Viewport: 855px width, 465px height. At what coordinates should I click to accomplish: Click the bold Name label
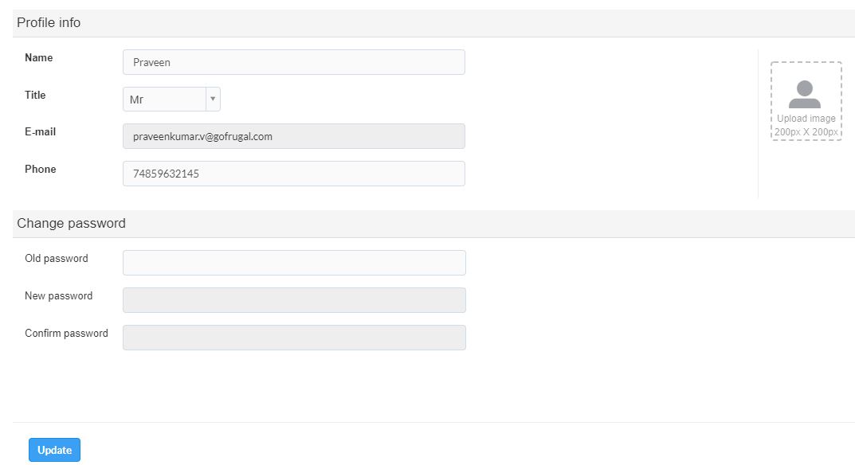click(x=39, y=58)
